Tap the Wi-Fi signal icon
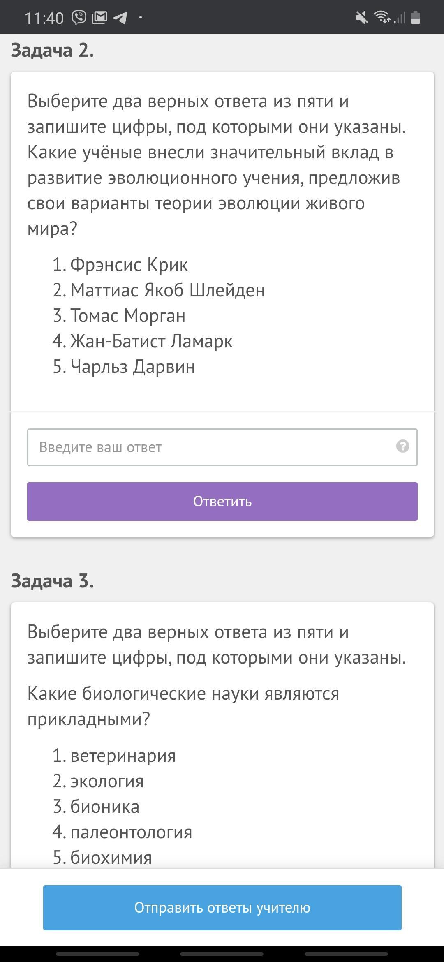The width and height of the screenshot is (444, 962). click(382, 18)
